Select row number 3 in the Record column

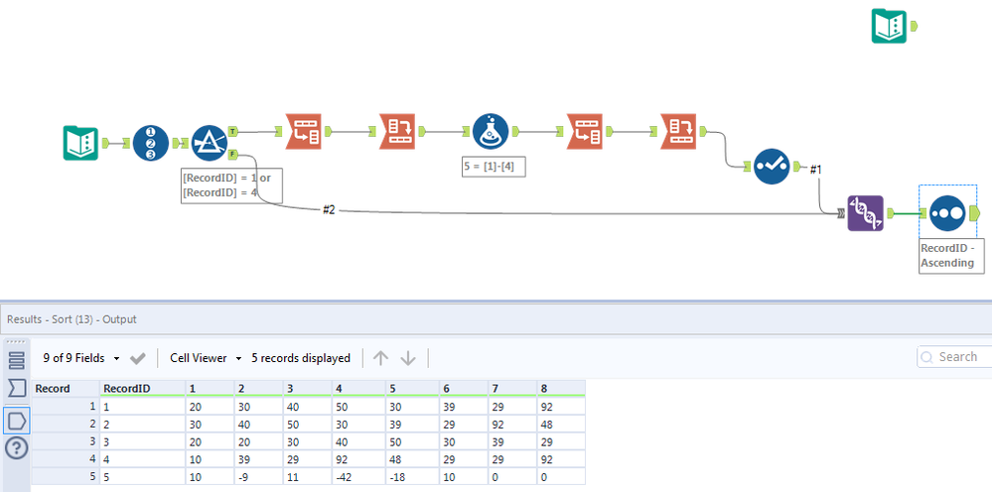[66, 440]
